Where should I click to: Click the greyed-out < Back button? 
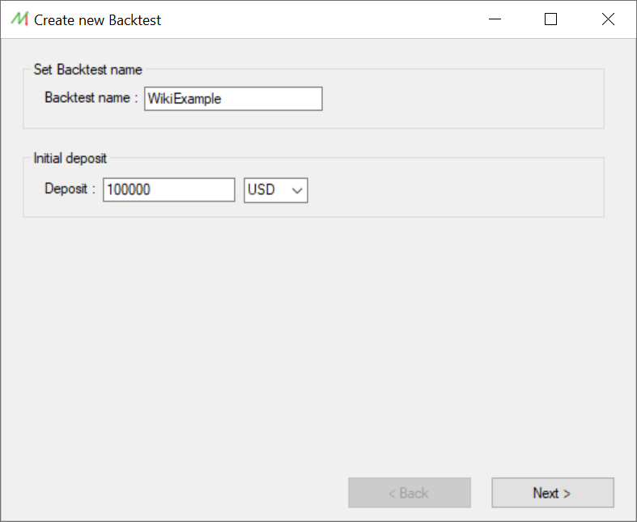tap(410, 493)
